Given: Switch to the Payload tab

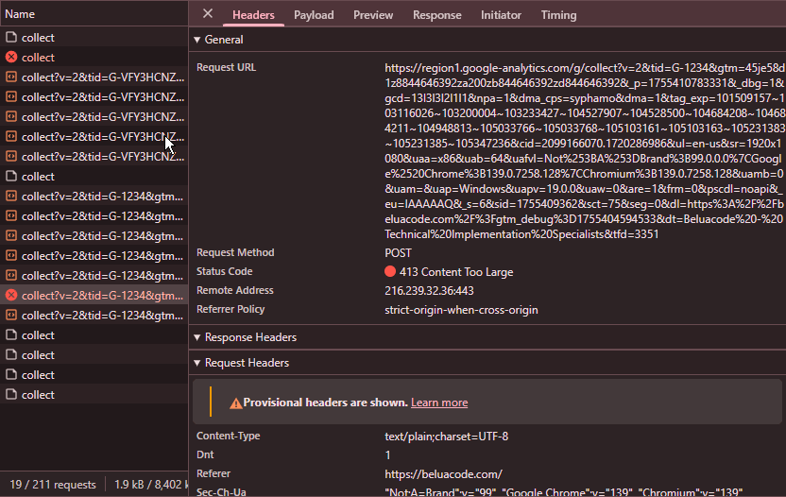Looking at the screenshot, I should [314, 15].
